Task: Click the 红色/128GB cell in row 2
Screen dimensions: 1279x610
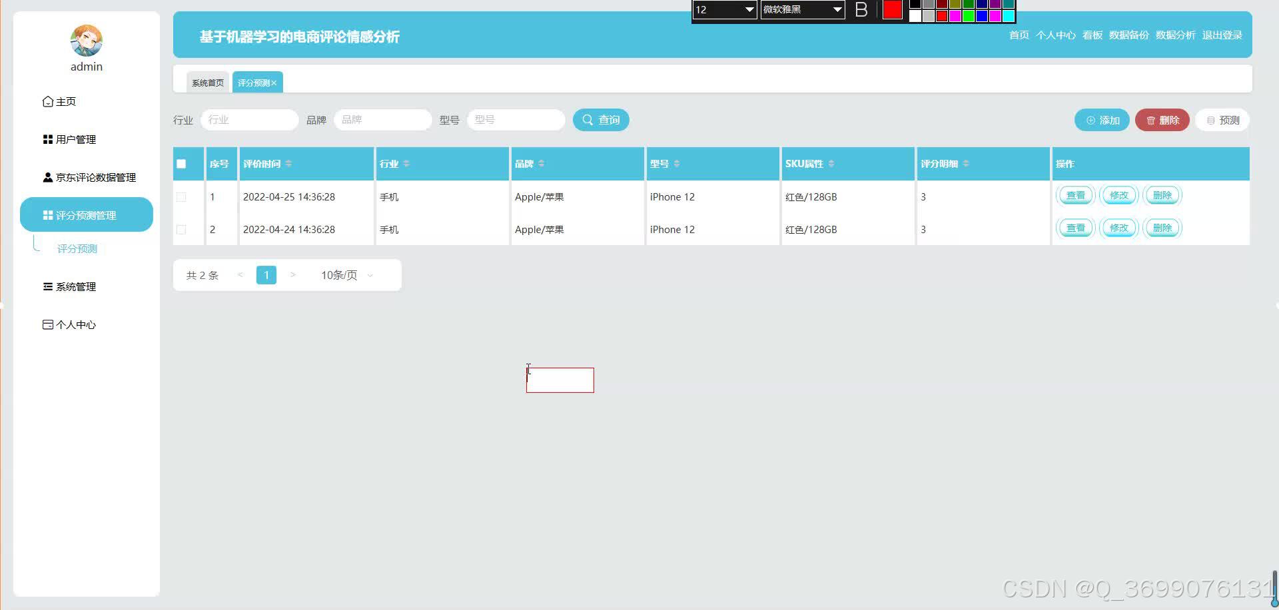Action: (x=811, y=230)
